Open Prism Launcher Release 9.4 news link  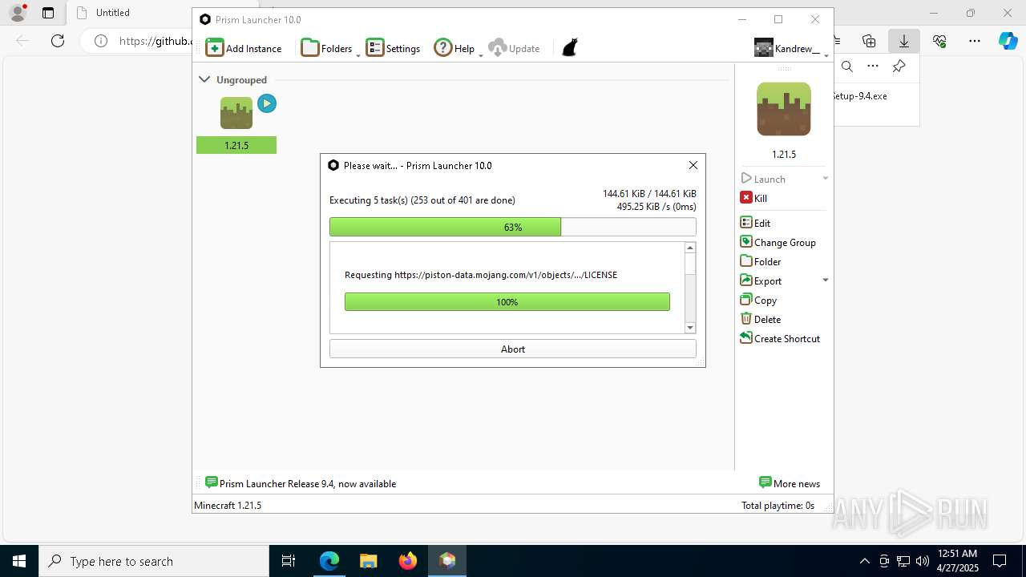tap(301, 483)
